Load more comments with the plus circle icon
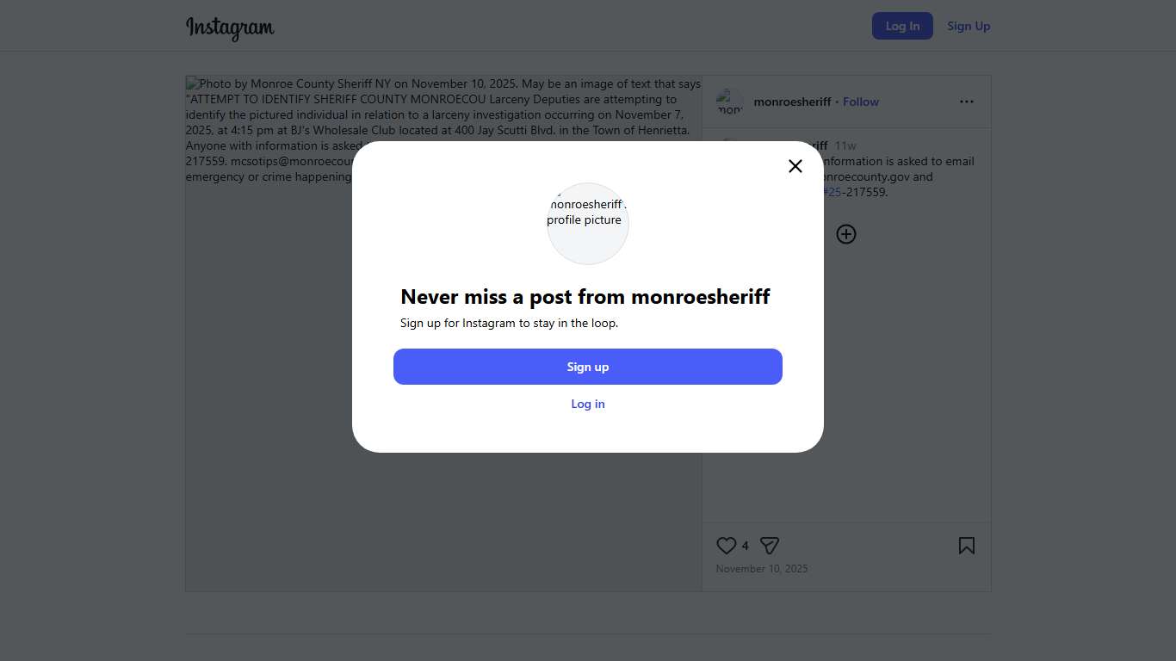 pyautogui.click(x=846, y=234)
